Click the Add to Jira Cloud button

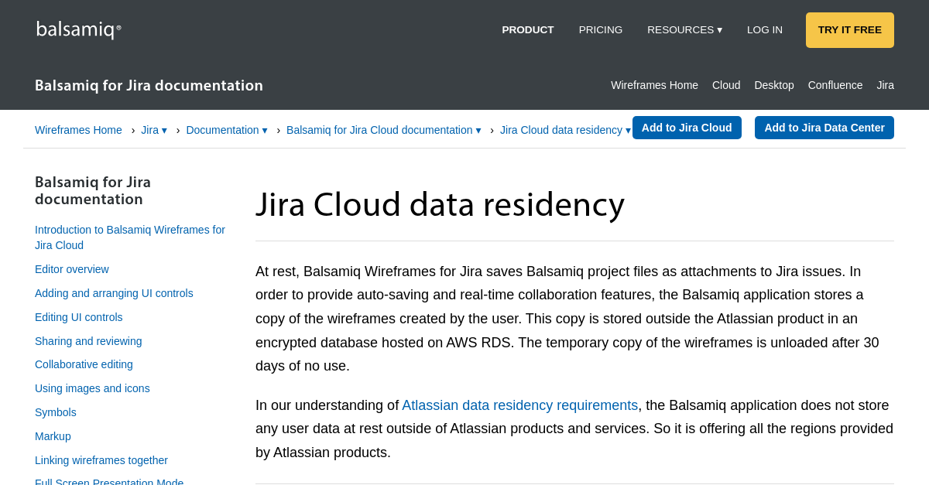tap(687, 127)
